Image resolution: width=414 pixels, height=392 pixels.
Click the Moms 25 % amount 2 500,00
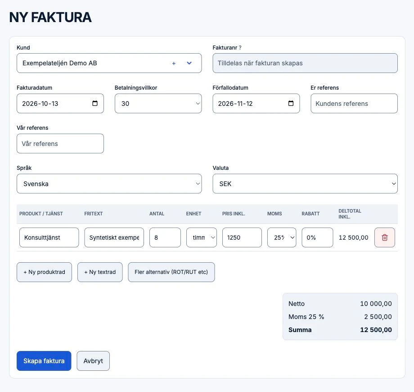point(378,317)
